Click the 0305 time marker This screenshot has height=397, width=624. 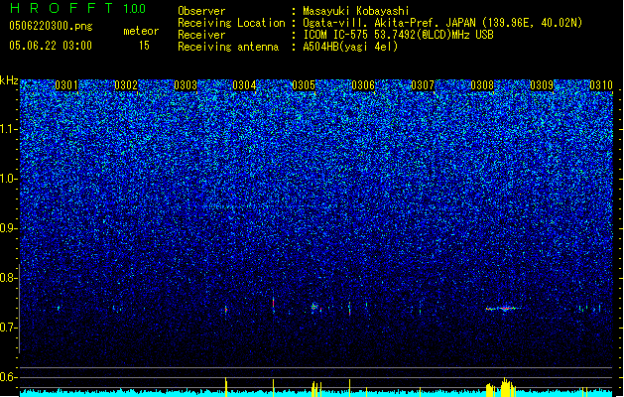pos(304,85)
